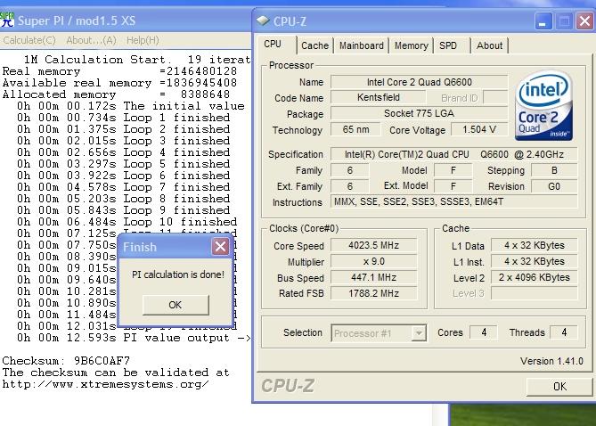Viewport: 596px width, 426px height.
Task: Switch to the Cache tab
Action: tap(314, 45)
